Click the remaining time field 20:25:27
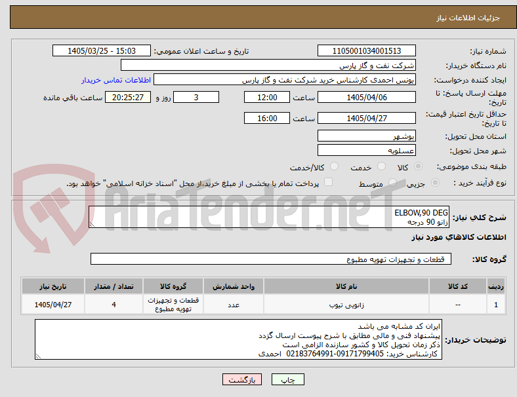This screenshot has height=397, width=517. click(x=128, y=98)
